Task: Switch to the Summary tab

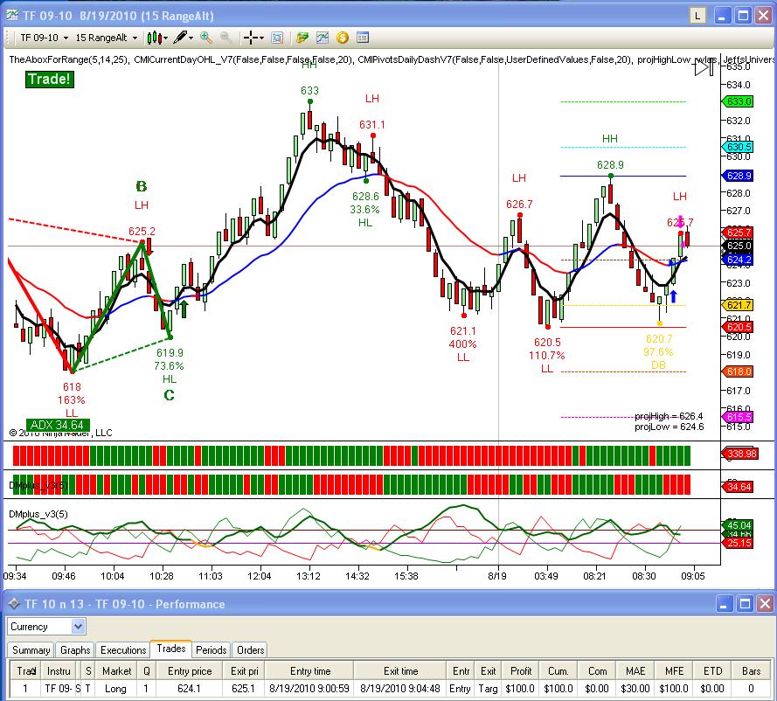Action: [x=31, y=650]
